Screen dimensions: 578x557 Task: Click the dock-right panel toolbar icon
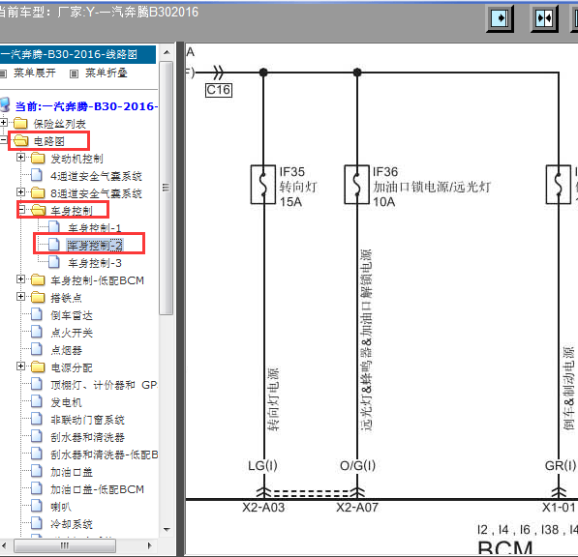click(x=500, y=18)
